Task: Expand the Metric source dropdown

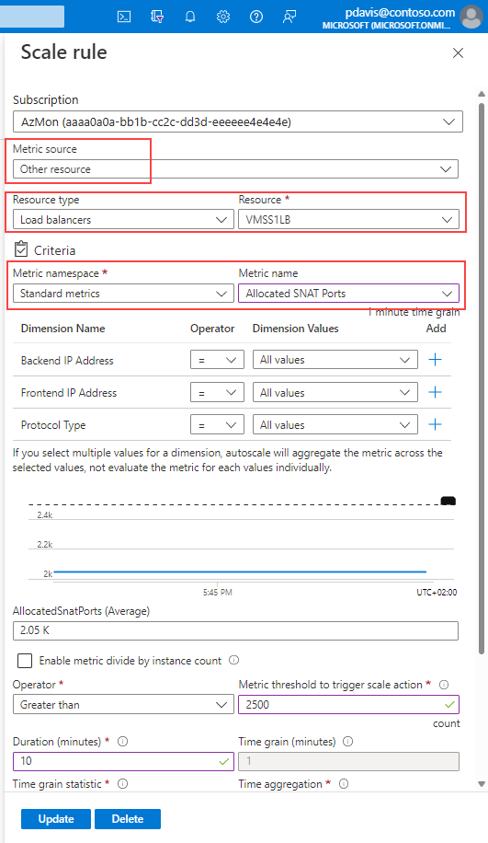Action: click(235, 168)
